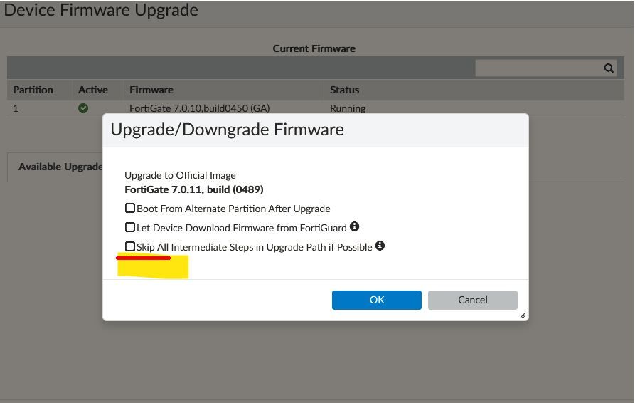
Task: Cancel the firmware upgrade dialog
Action: click(472, 300)
